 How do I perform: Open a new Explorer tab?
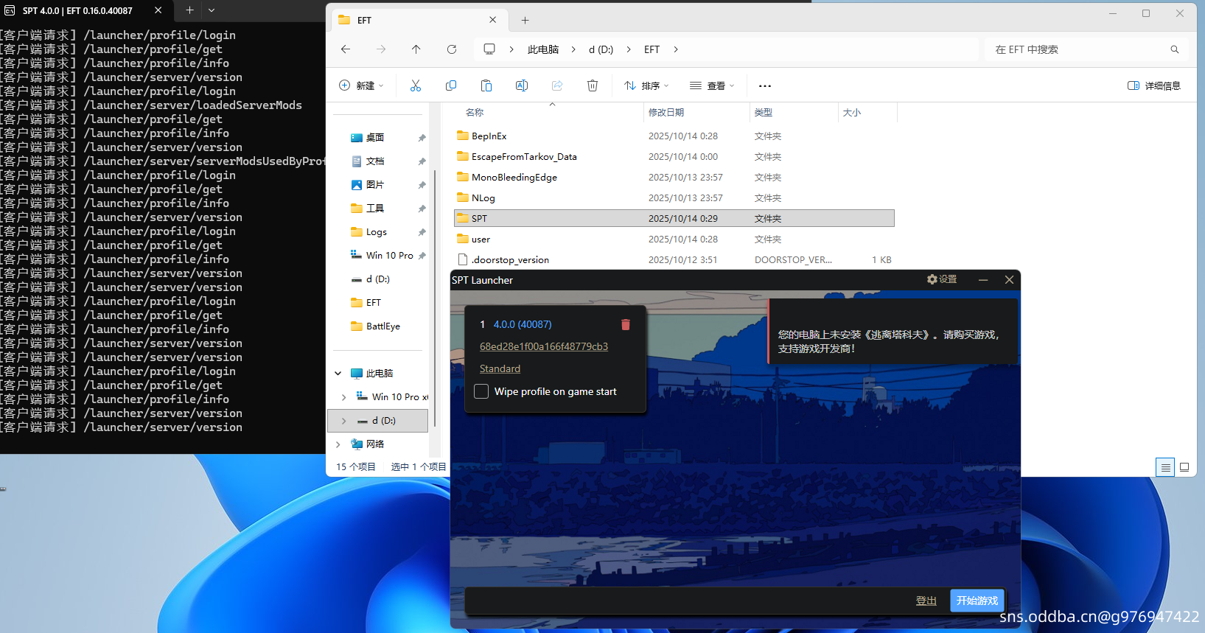coord(525,20)
